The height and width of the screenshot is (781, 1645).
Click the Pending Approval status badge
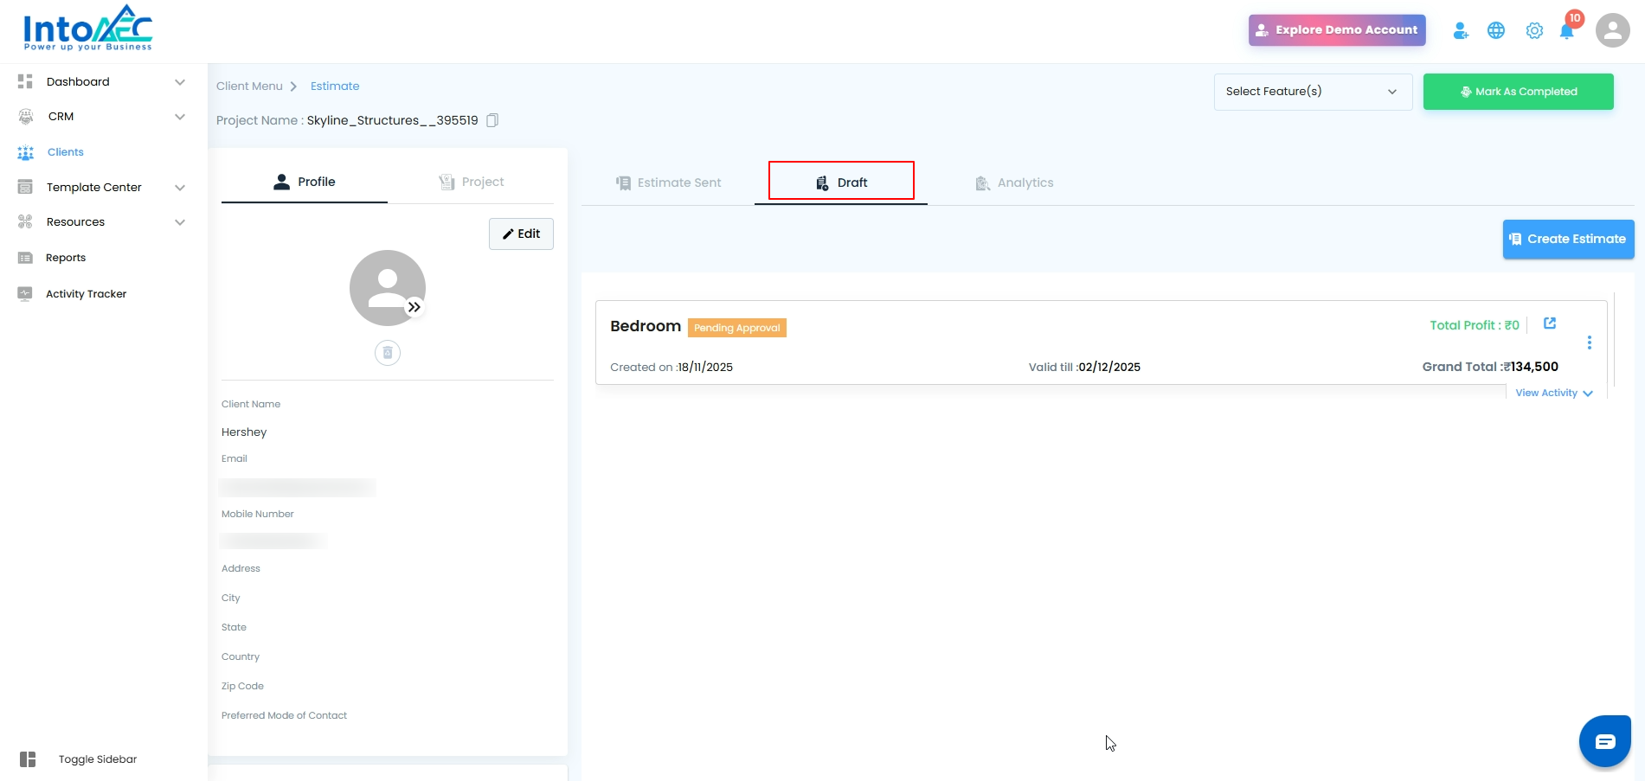(x=737, y=328)
